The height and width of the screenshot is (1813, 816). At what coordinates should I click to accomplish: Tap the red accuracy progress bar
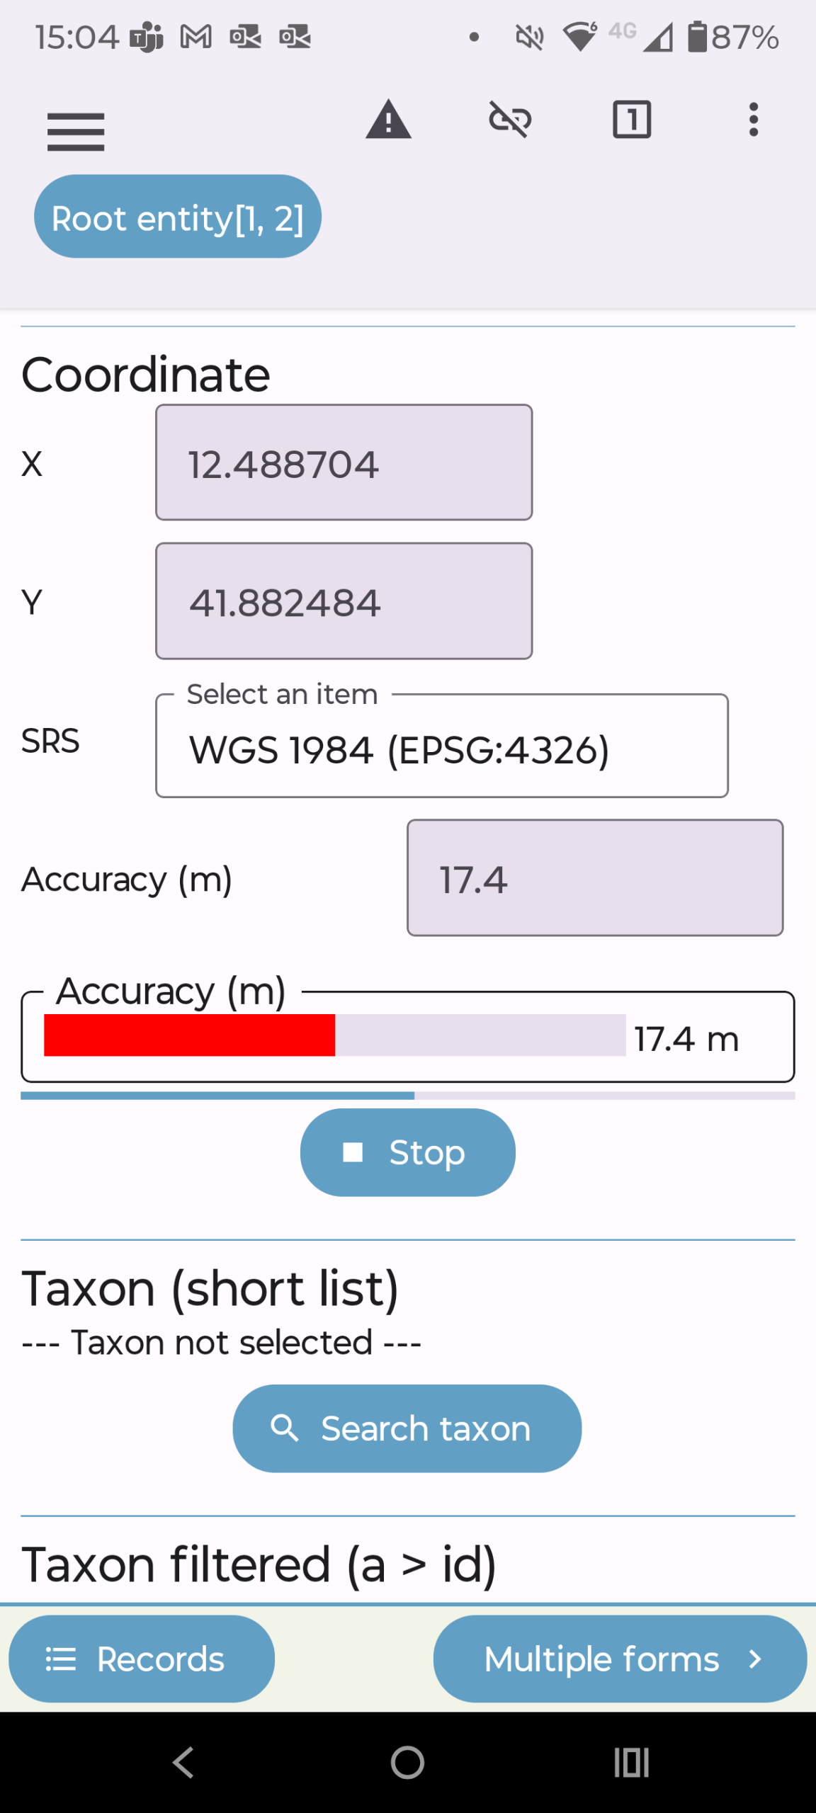[190, 1035]
